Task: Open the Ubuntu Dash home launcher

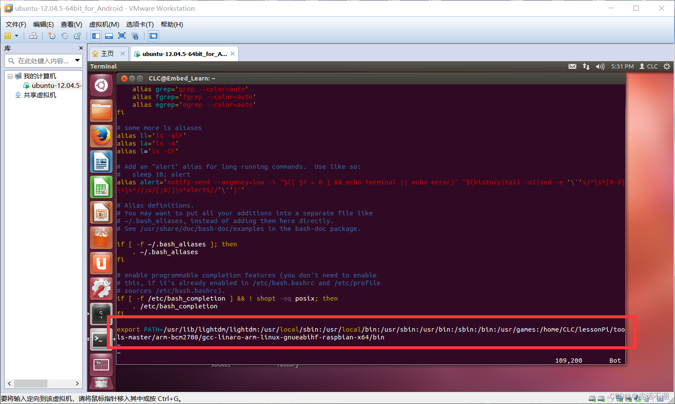Action: (x=101, y=85)
